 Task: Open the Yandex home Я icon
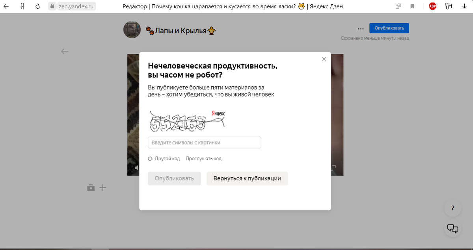22,6
